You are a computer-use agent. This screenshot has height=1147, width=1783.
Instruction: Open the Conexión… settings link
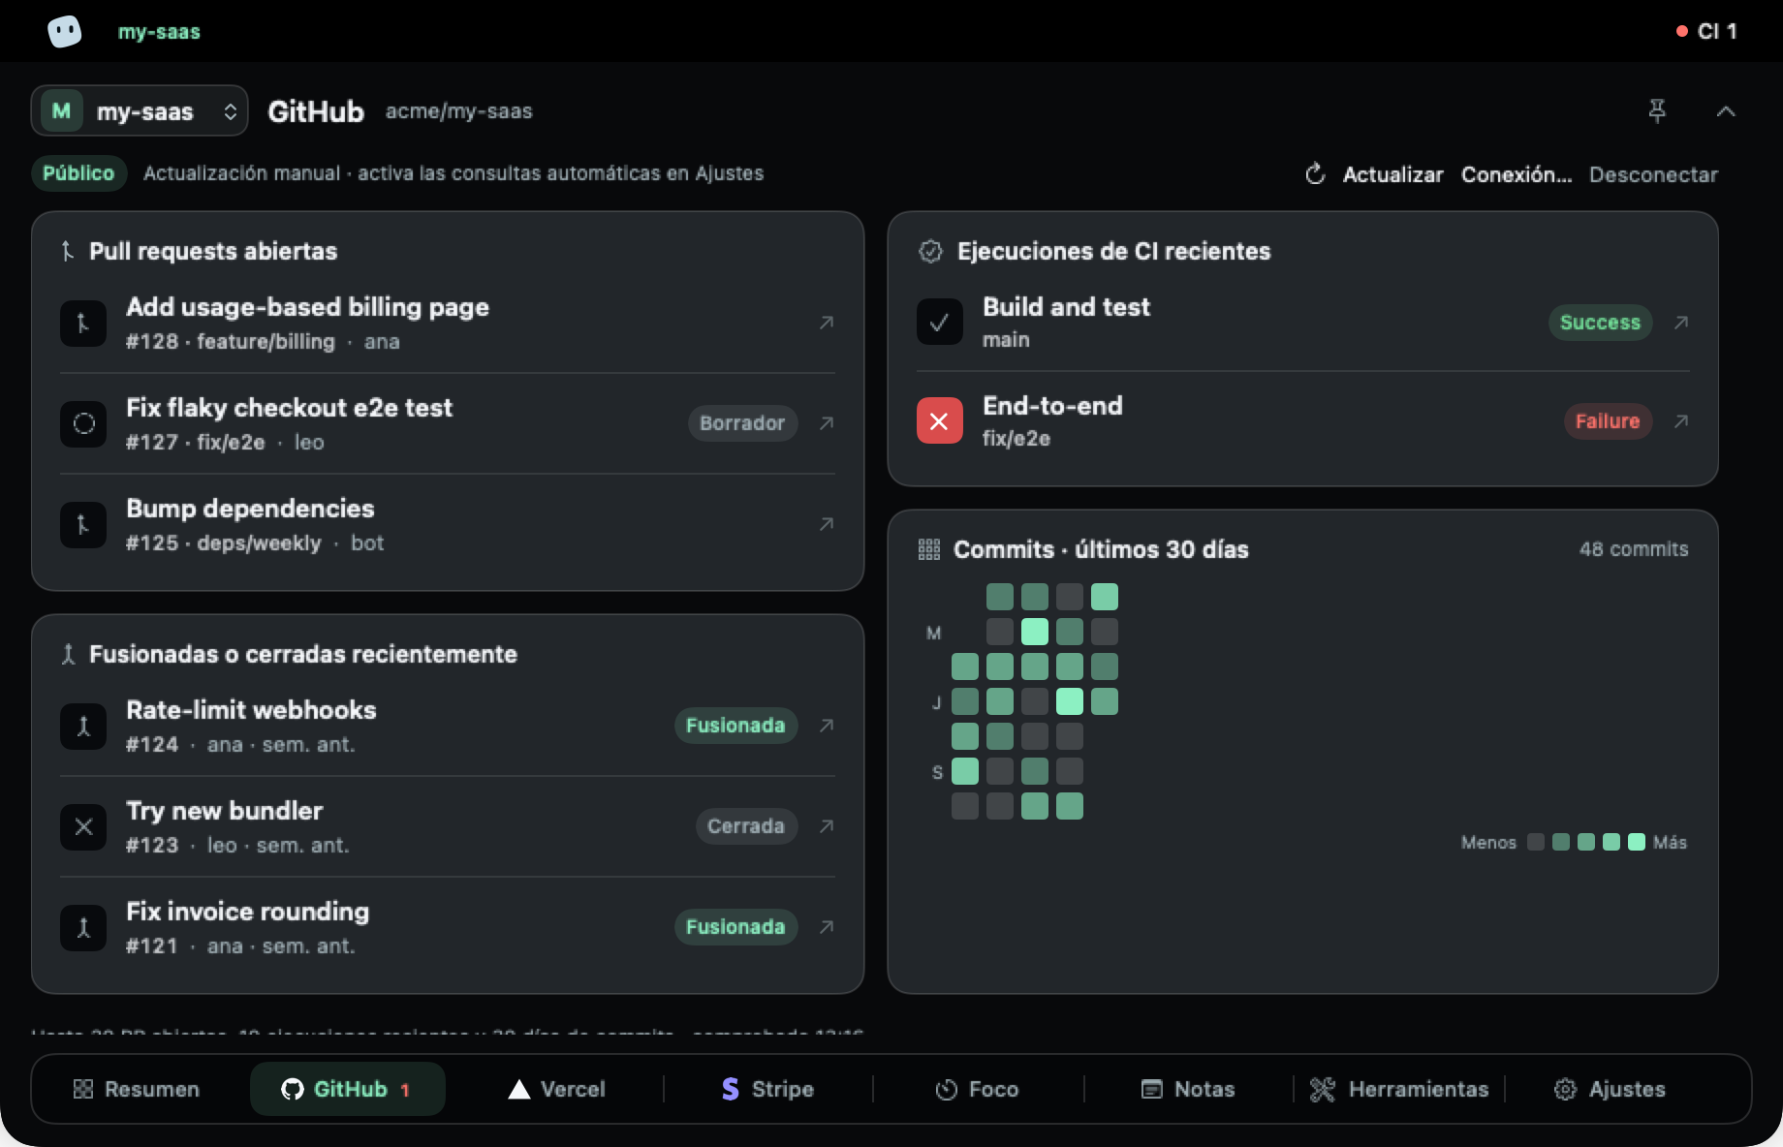[1517, 174]
